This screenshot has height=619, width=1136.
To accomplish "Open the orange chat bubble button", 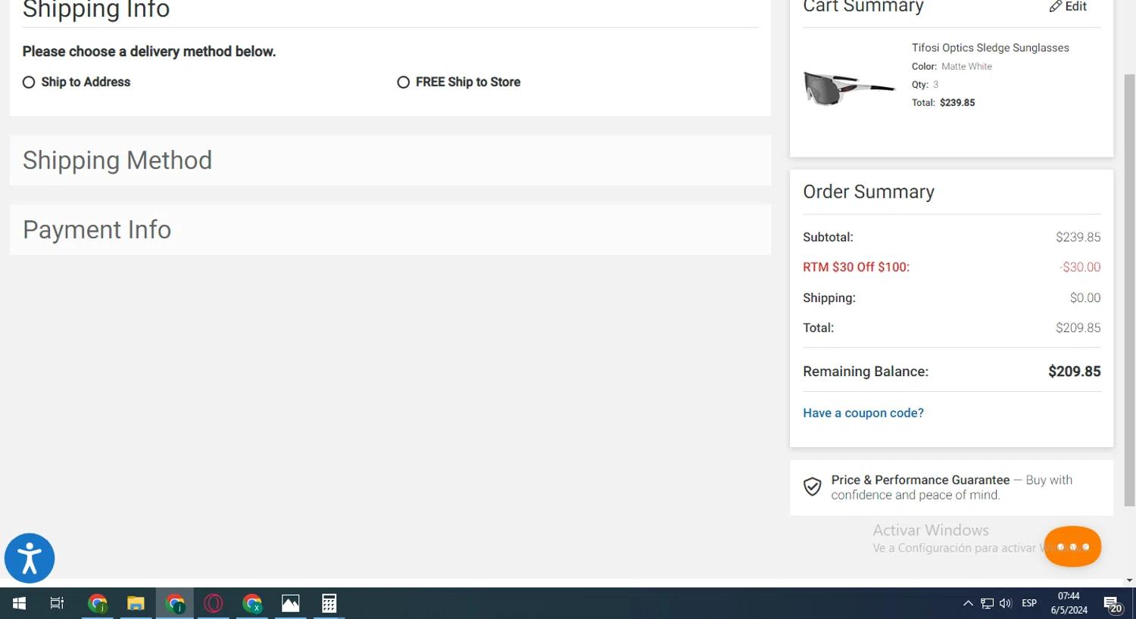I will pyautogui.click(x=1072, y=546).
